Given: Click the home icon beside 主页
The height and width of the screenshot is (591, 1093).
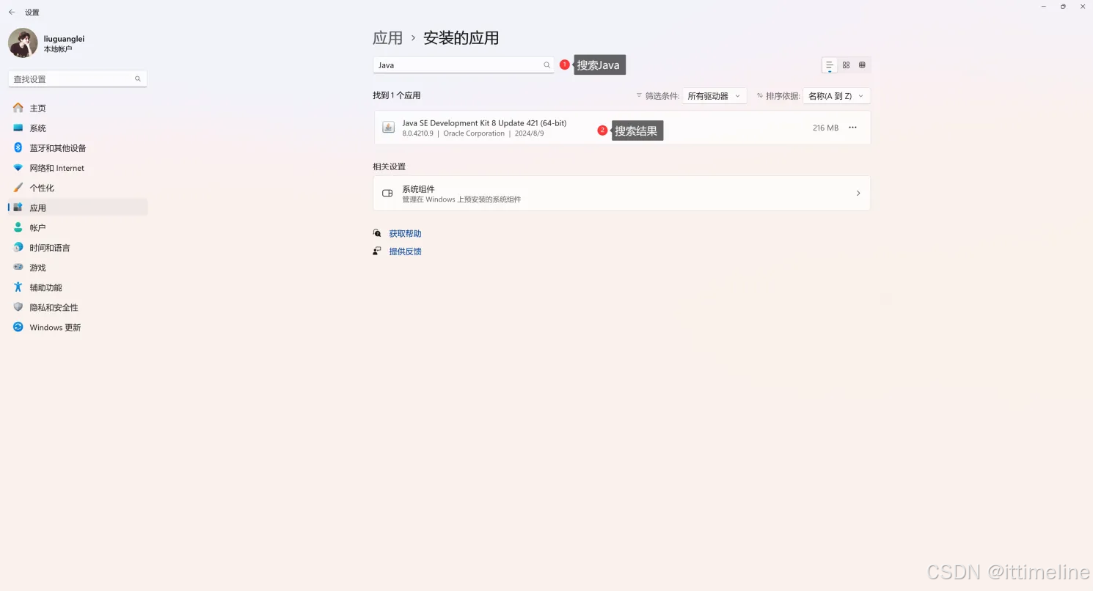Looking at the screenshot, I should (x=18, y=108).
